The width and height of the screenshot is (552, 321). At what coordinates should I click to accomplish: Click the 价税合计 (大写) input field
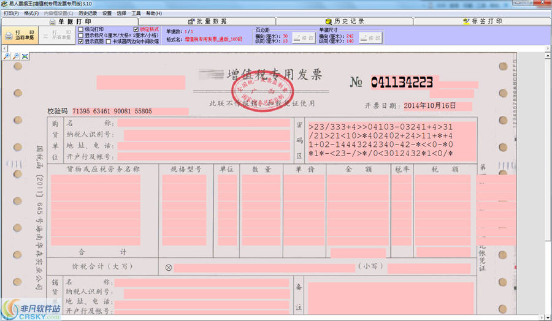(x=264, y=268)
